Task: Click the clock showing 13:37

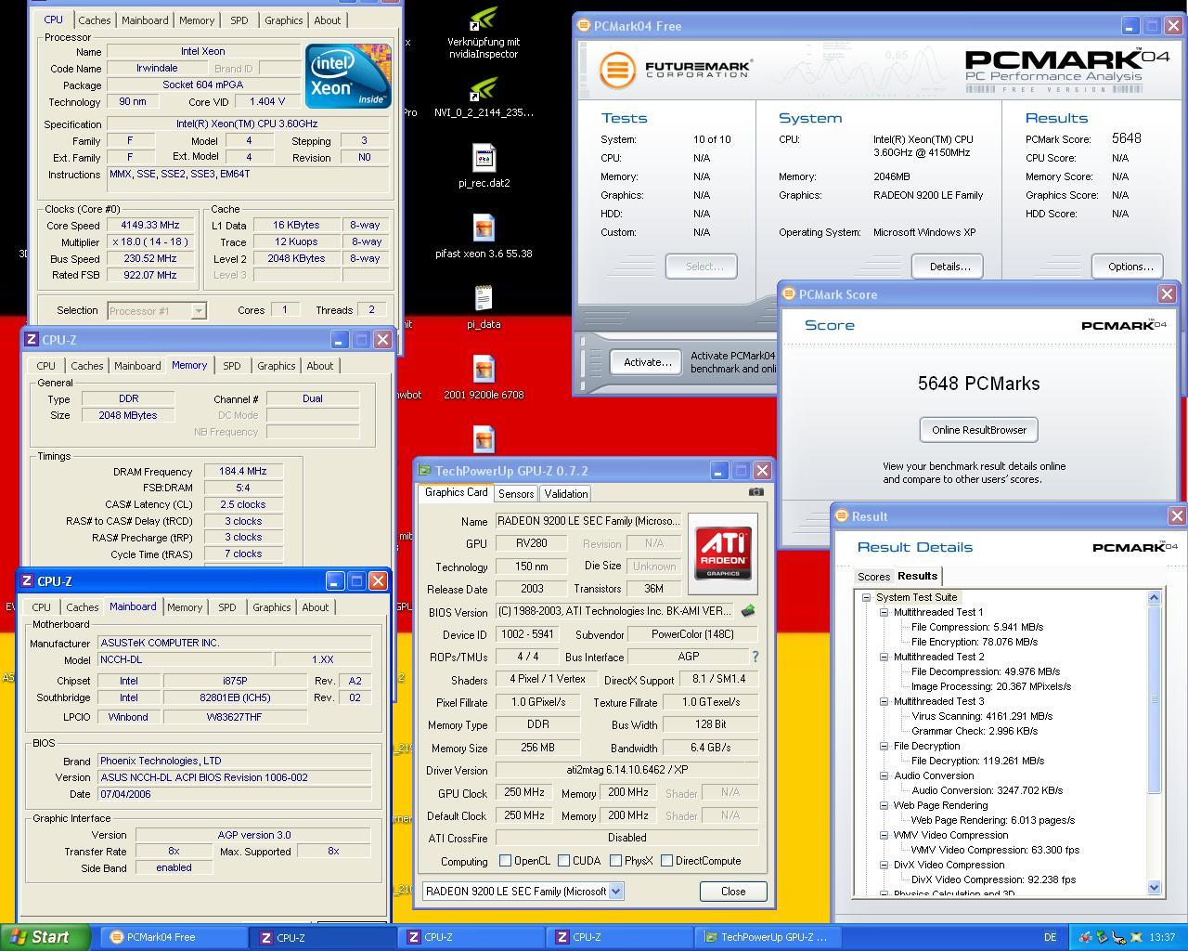Action: (1162, 937)
